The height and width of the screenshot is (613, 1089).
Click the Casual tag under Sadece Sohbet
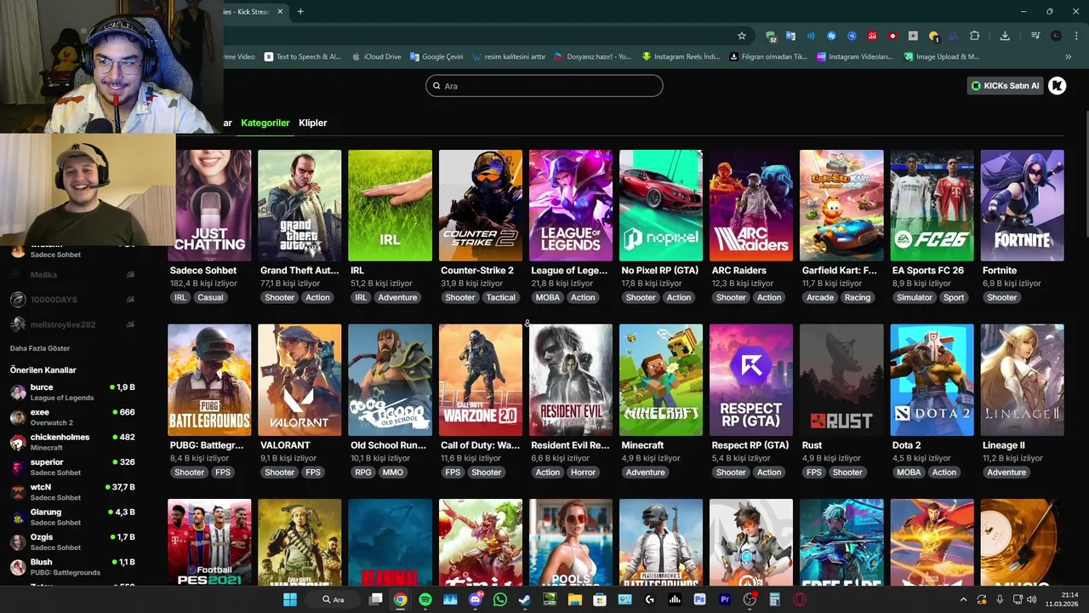click(210, 297)
